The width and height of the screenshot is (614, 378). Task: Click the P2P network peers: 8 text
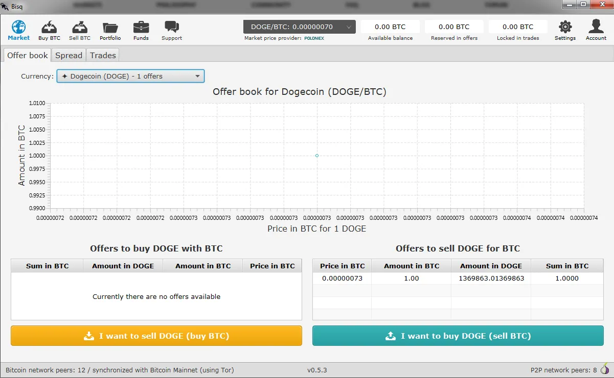click(564, 370)
